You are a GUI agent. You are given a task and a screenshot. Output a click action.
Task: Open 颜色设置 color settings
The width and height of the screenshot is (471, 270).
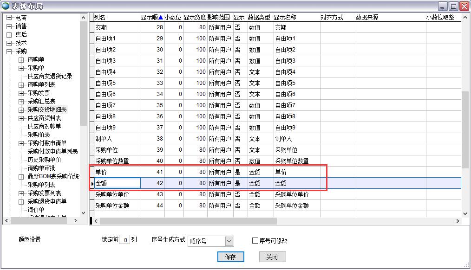29,240
